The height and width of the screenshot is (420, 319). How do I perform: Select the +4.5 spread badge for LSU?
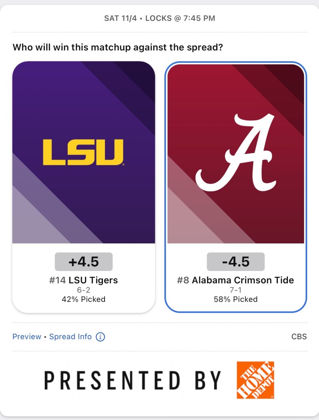(84, 262)
